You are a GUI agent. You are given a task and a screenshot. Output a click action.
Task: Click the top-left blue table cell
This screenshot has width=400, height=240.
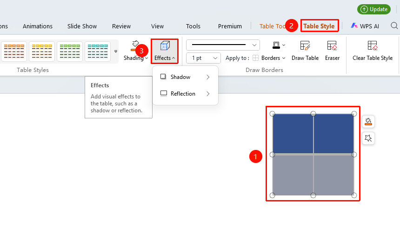(293, 134)
